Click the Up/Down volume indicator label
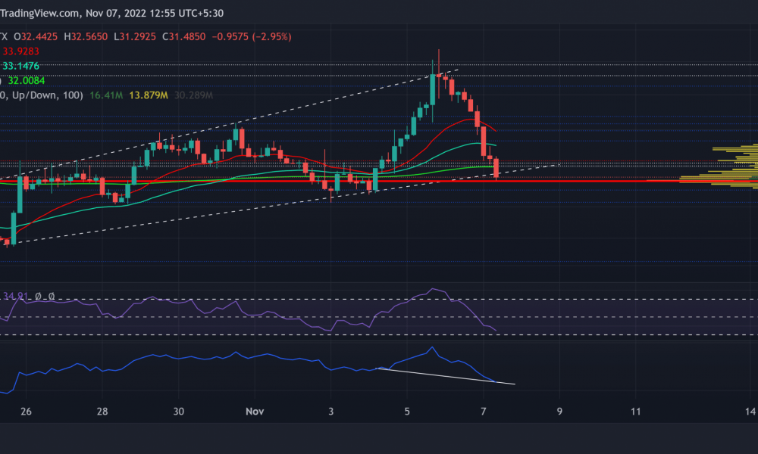The height and width of the screenshot is (454, 758). point(42,95)
